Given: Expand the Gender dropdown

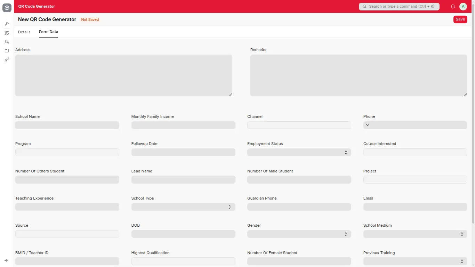Looking at the screenshot, I should tap(299, 234).
